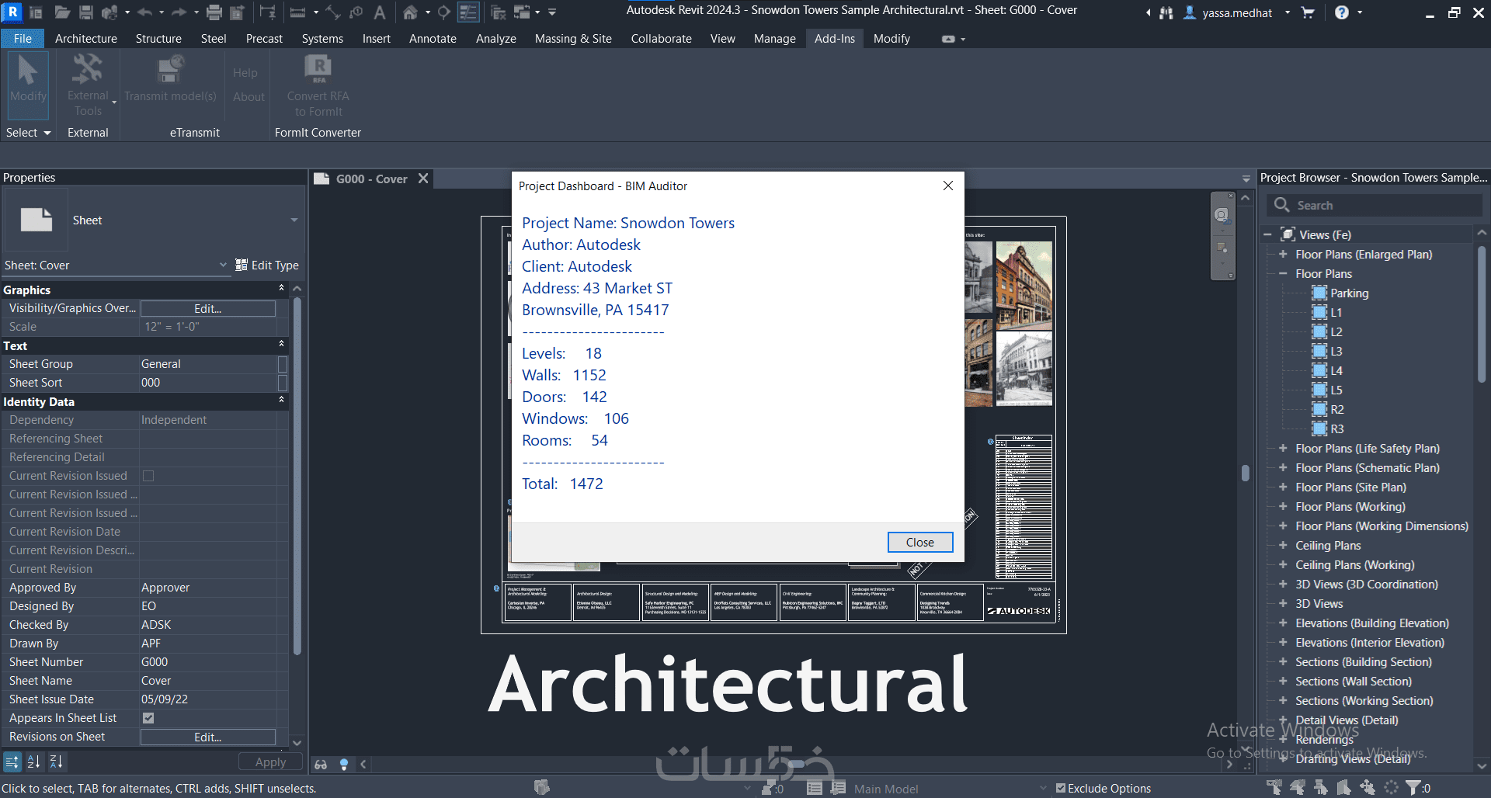Viewport: 1491px width, 798px height.
Task: Open the Help question mark icon
Action: point(1342,12)
